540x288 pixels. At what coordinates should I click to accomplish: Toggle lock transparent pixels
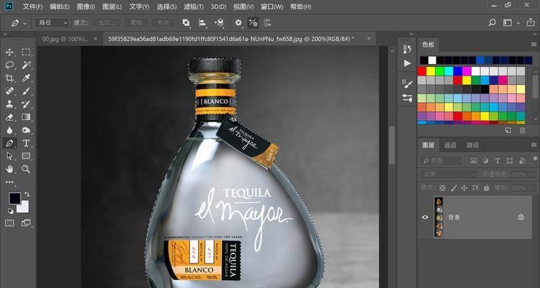click(443, 188)
